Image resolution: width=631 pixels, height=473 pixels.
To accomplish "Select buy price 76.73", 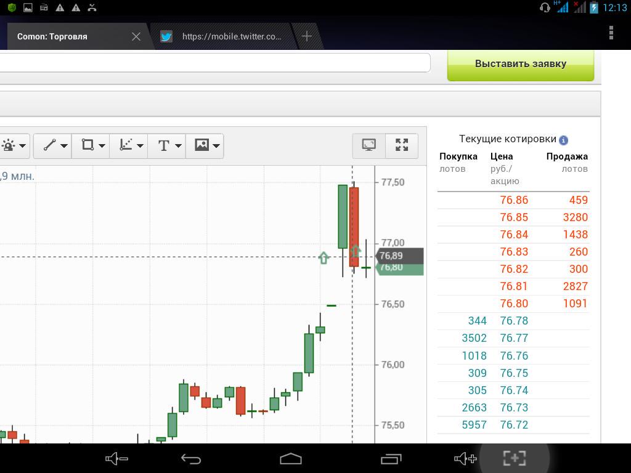I will pyautogui.click(x=514, y=408).
